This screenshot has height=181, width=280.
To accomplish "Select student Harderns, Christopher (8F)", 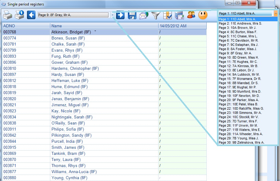I will click(x=104, y=69).
